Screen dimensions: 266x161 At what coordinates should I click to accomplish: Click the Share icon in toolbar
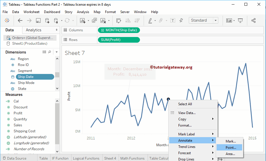tap(254, 20)
